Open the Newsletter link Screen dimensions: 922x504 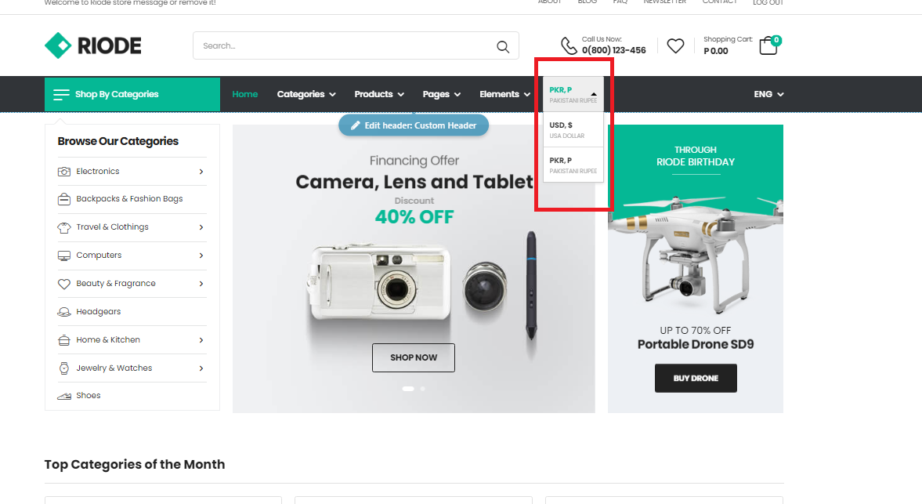pos(664,2)
